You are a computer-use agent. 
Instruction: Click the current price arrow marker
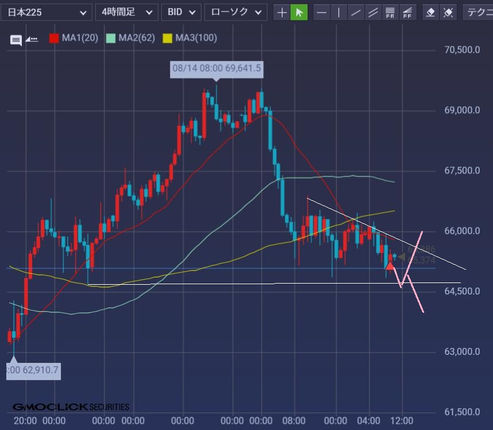click(x=402, y=257)
